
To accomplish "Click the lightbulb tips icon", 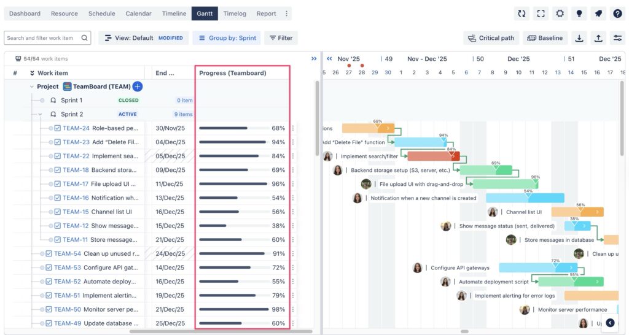I will point(579,13).
